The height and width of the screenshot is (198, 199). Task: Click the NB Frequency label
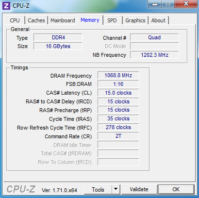tap(109, 55)
